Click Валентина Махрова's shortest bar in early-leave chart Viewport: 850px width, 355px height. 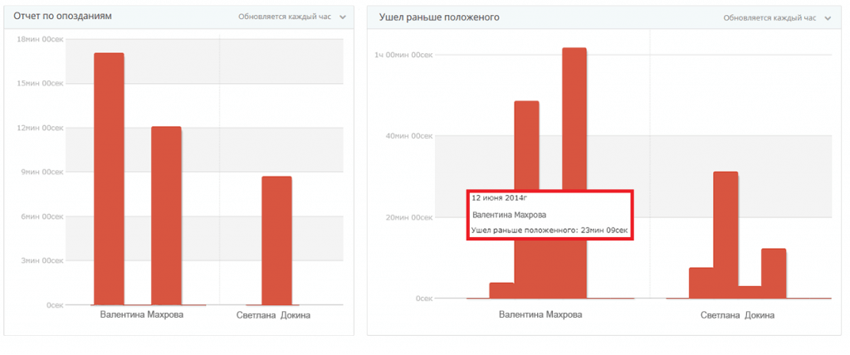501,290
